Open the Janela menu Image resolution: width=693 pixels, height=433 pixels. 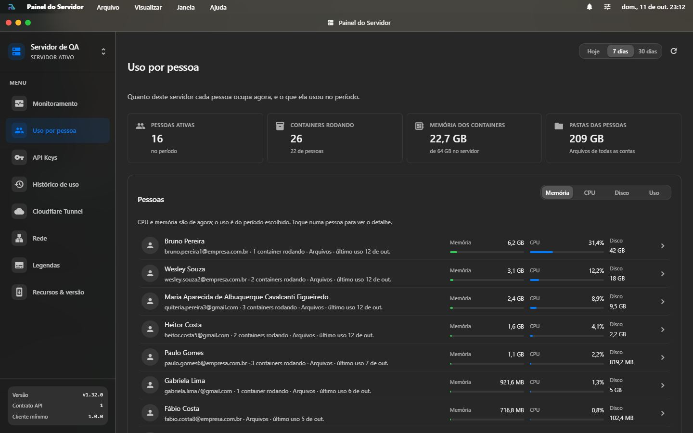point(185,7)
